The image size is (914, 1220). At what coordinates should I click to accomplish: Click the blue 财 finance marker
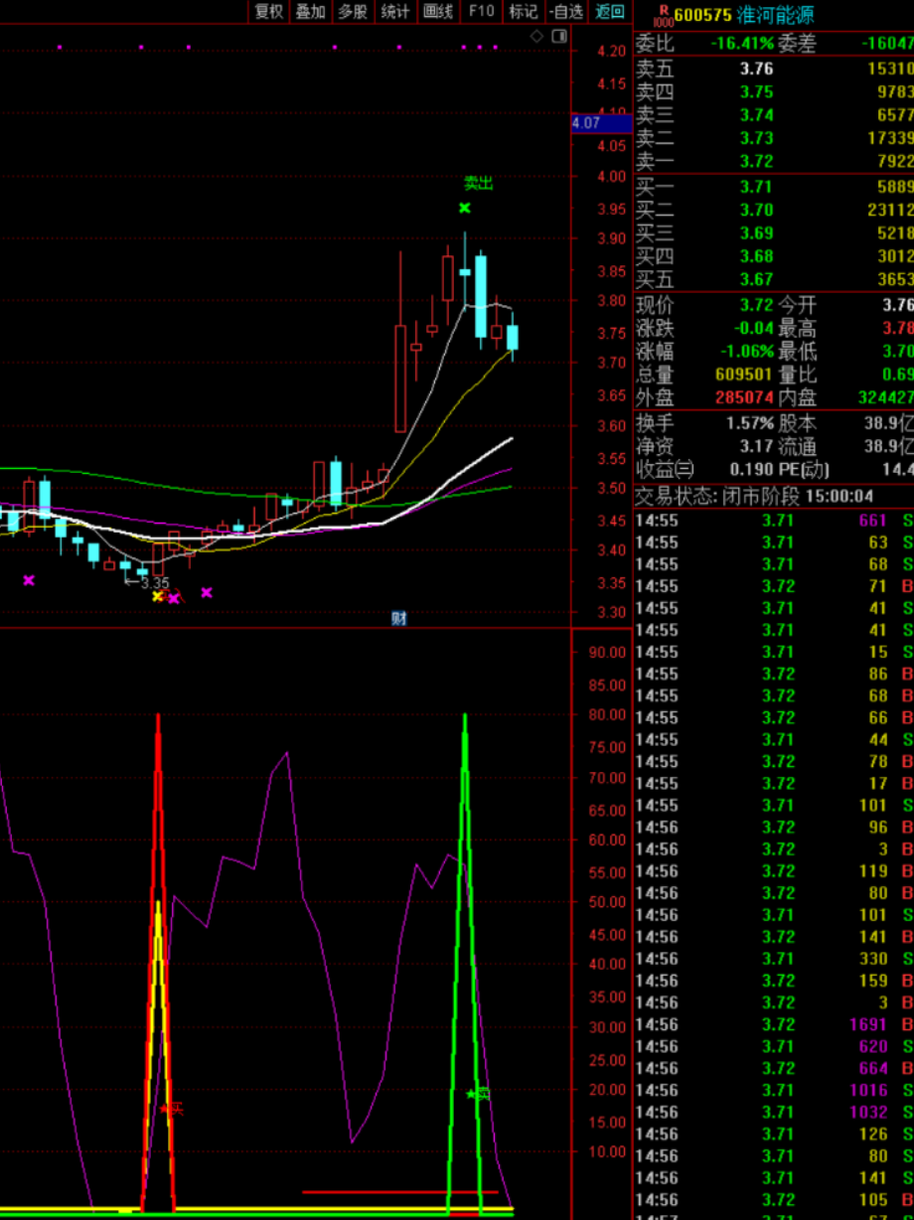[398, 618]
